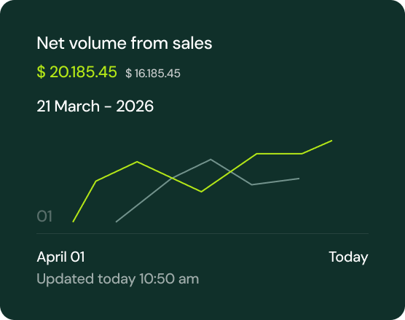Click the 01 axis label
This screenshot has width=405, height=320.
[44, 216]
